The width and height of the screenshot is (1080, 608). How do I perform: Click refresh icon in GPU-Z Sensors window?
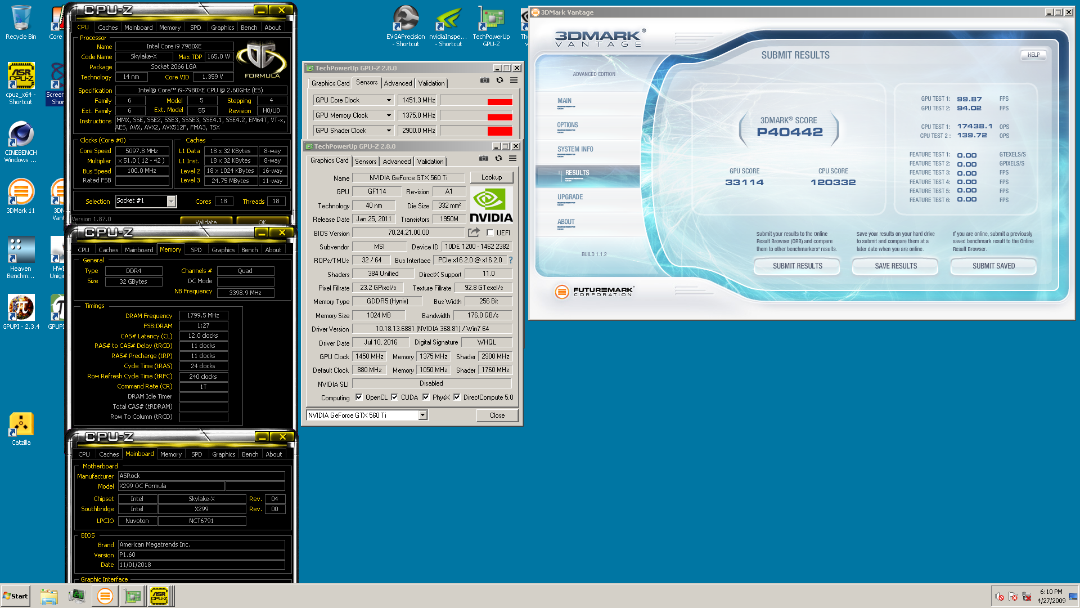(x=499, y=81)
